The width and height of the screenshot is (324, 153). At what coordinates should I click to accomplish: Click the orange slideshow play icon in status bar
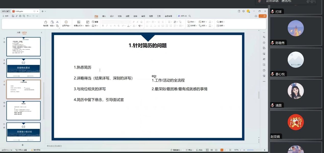pyautogui.click(x=222, y=150)
